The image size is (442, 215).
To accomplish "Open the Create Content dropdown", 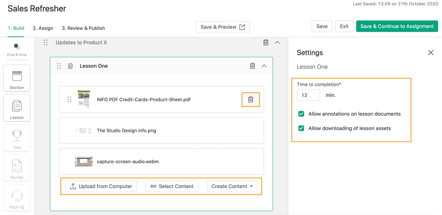I will (232, 186).
